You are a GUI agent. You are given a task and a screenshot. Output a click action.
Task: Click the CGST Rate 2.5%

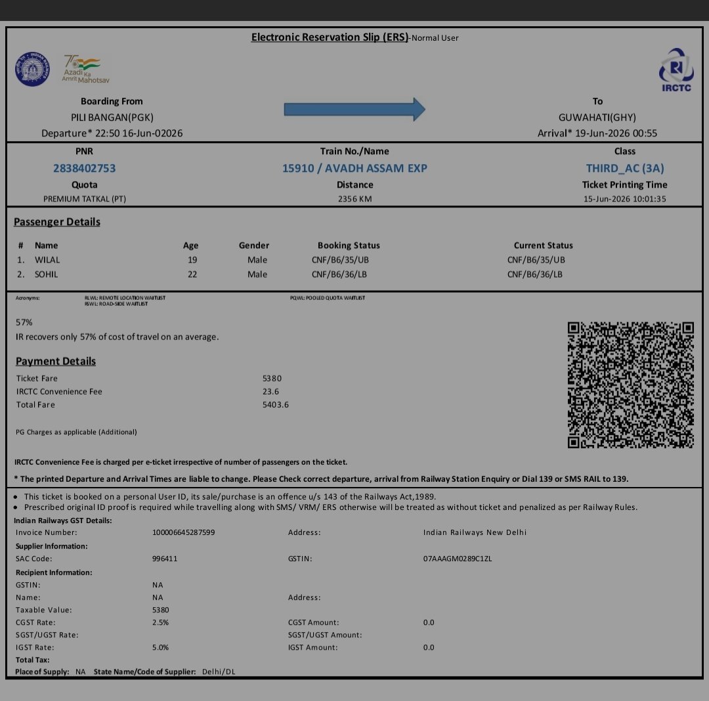tap(160, 622)
